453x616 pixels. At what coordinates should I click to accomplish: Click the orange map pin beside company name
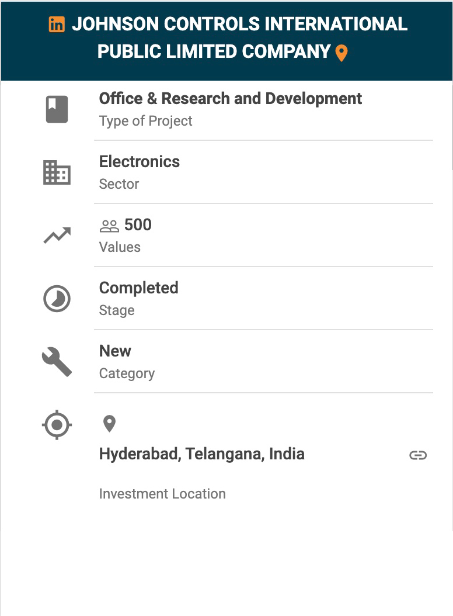pos(342,53)
